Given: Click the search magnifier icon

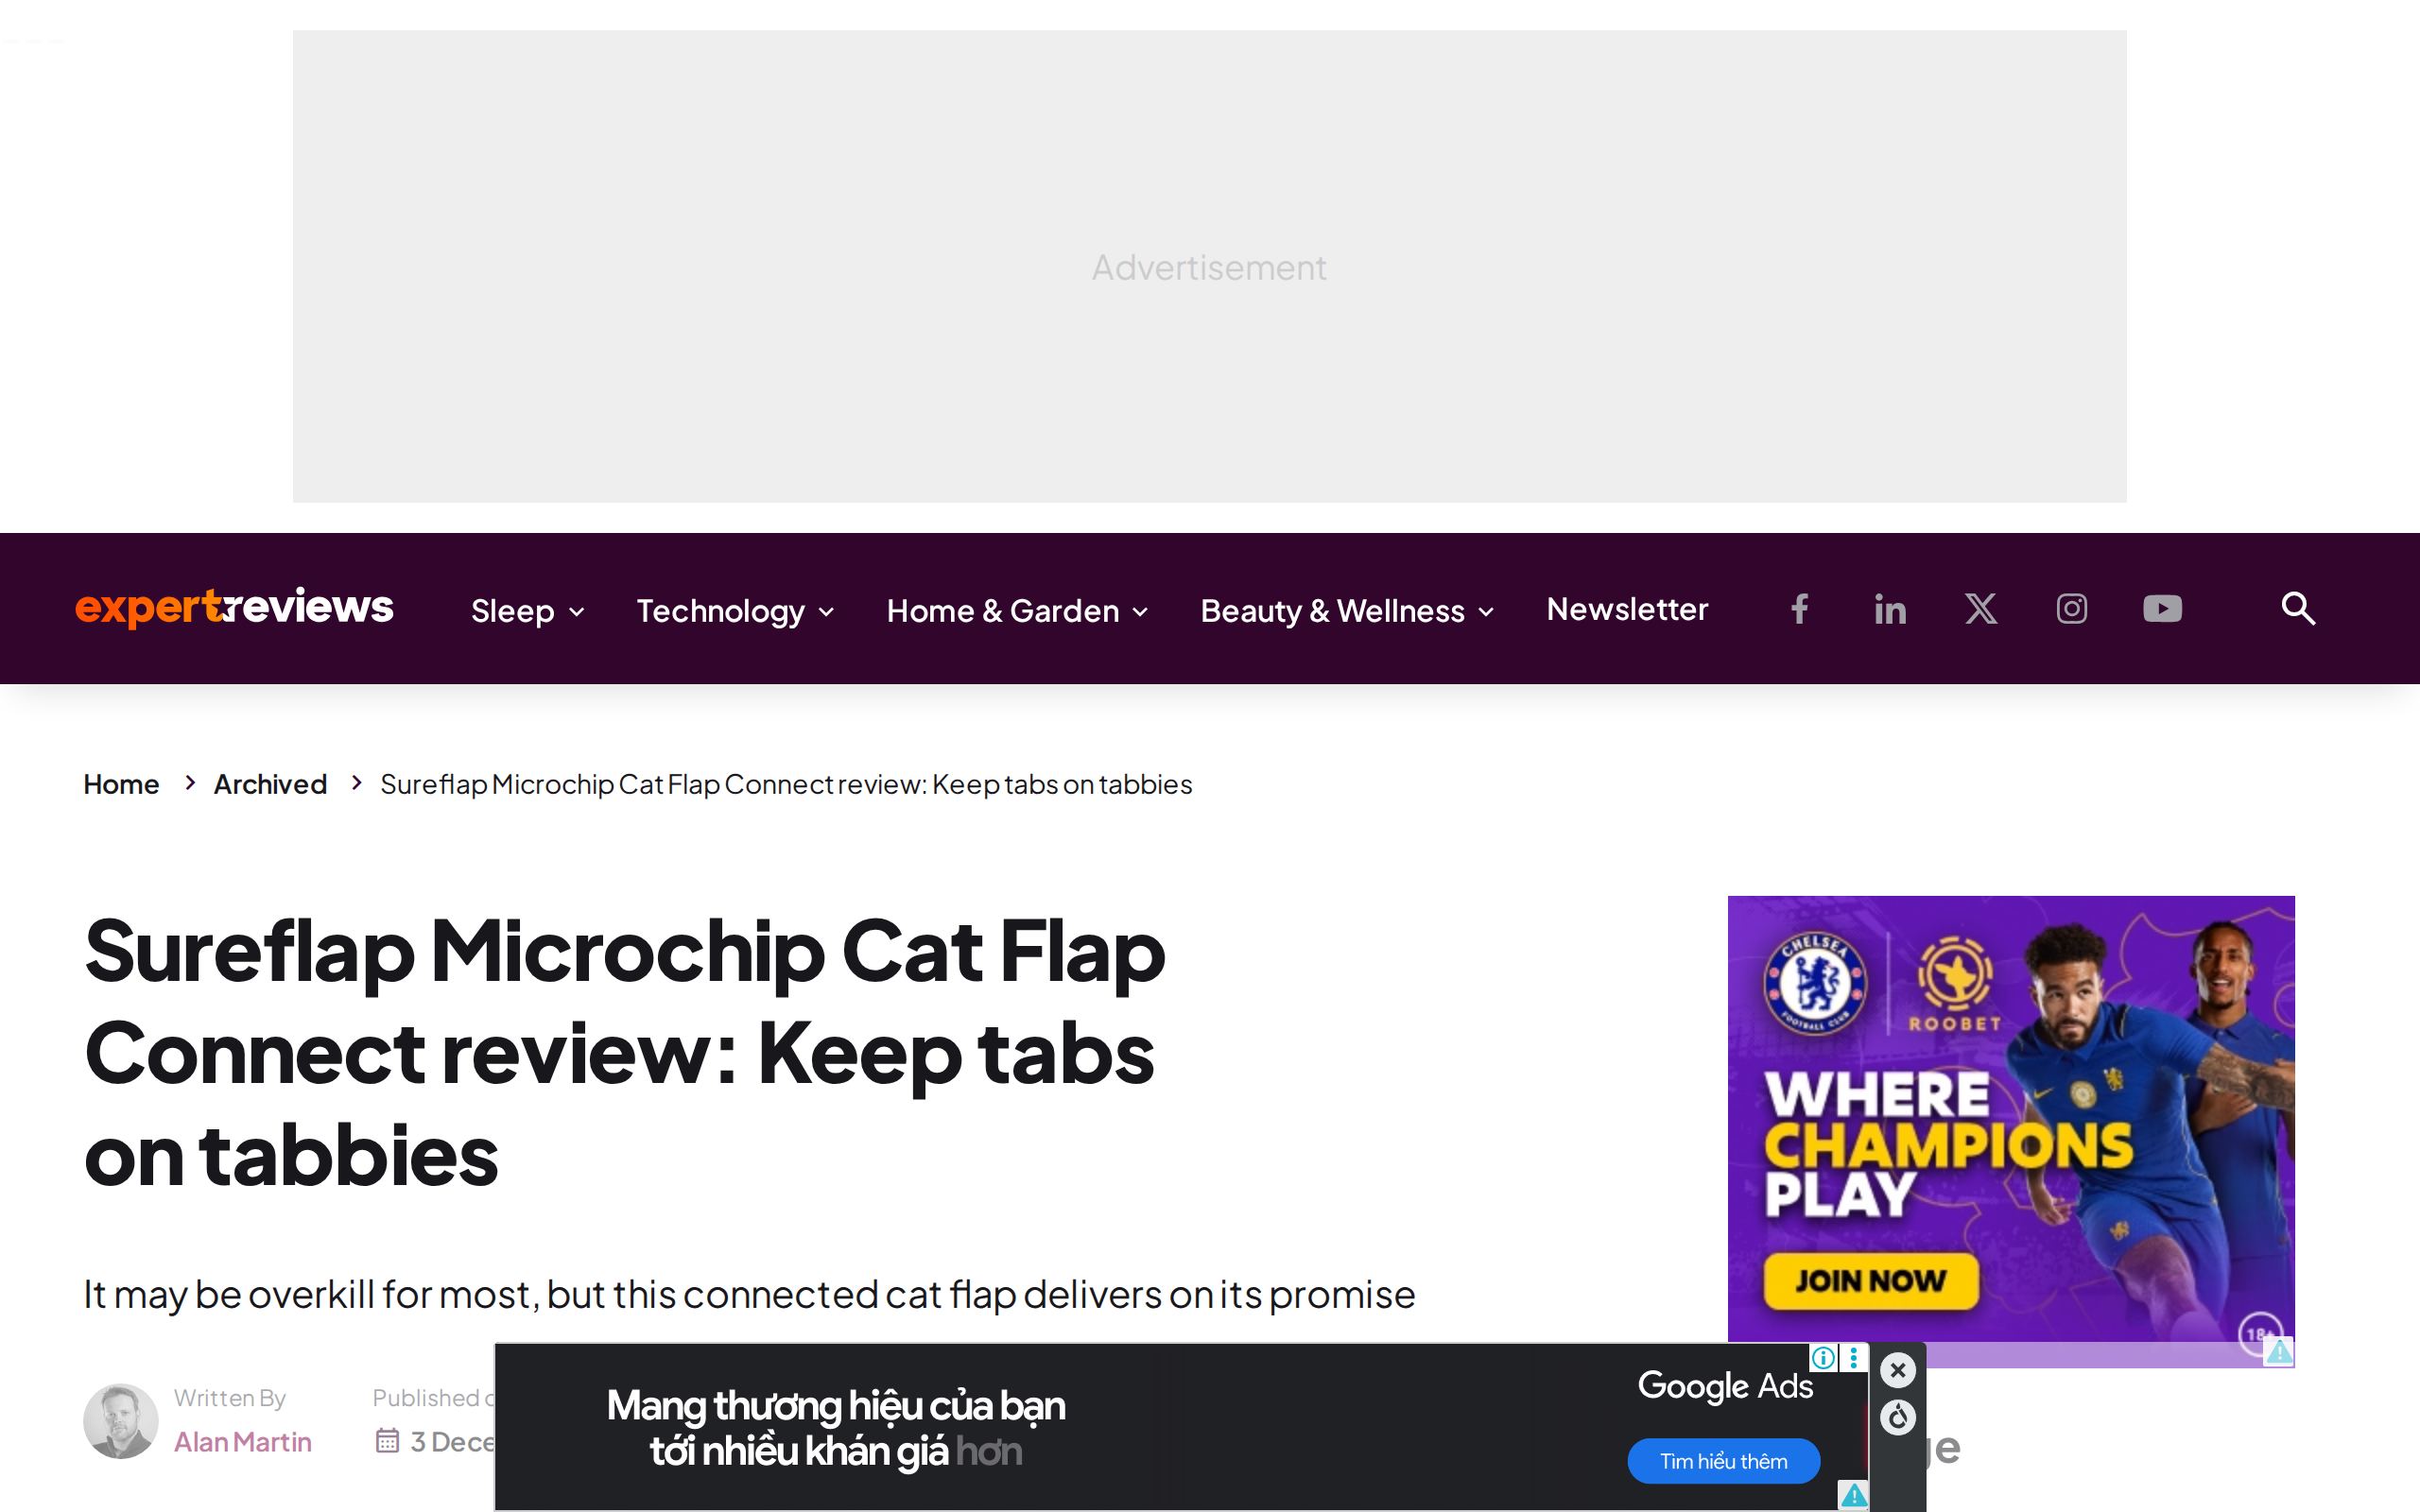Looking at the screenshot, I should point(2298,609).
